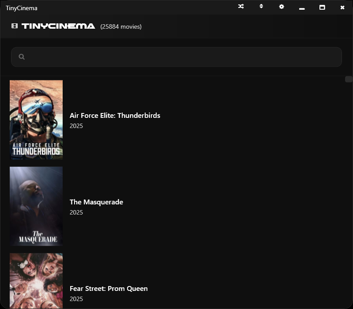Close the TinyCinema window
The image size is (353, 309).
(342, 8)
